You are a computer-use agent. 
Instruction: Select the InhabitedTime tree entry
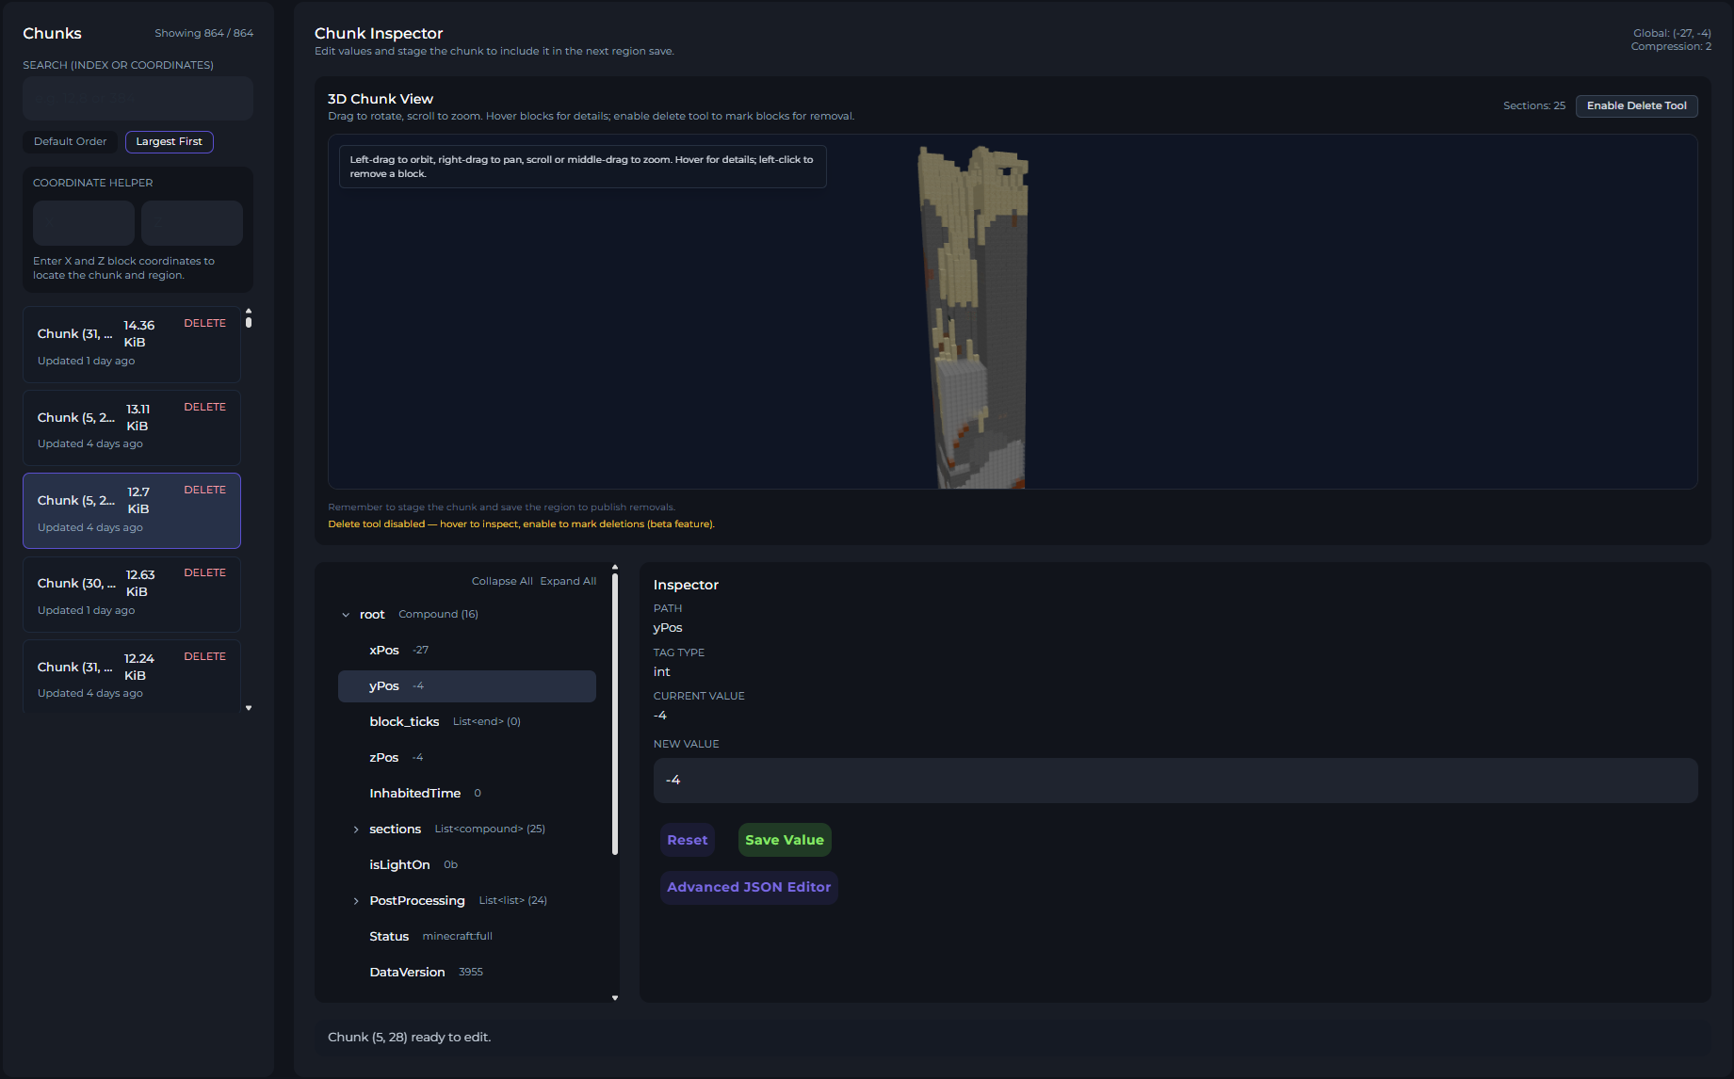414,794
